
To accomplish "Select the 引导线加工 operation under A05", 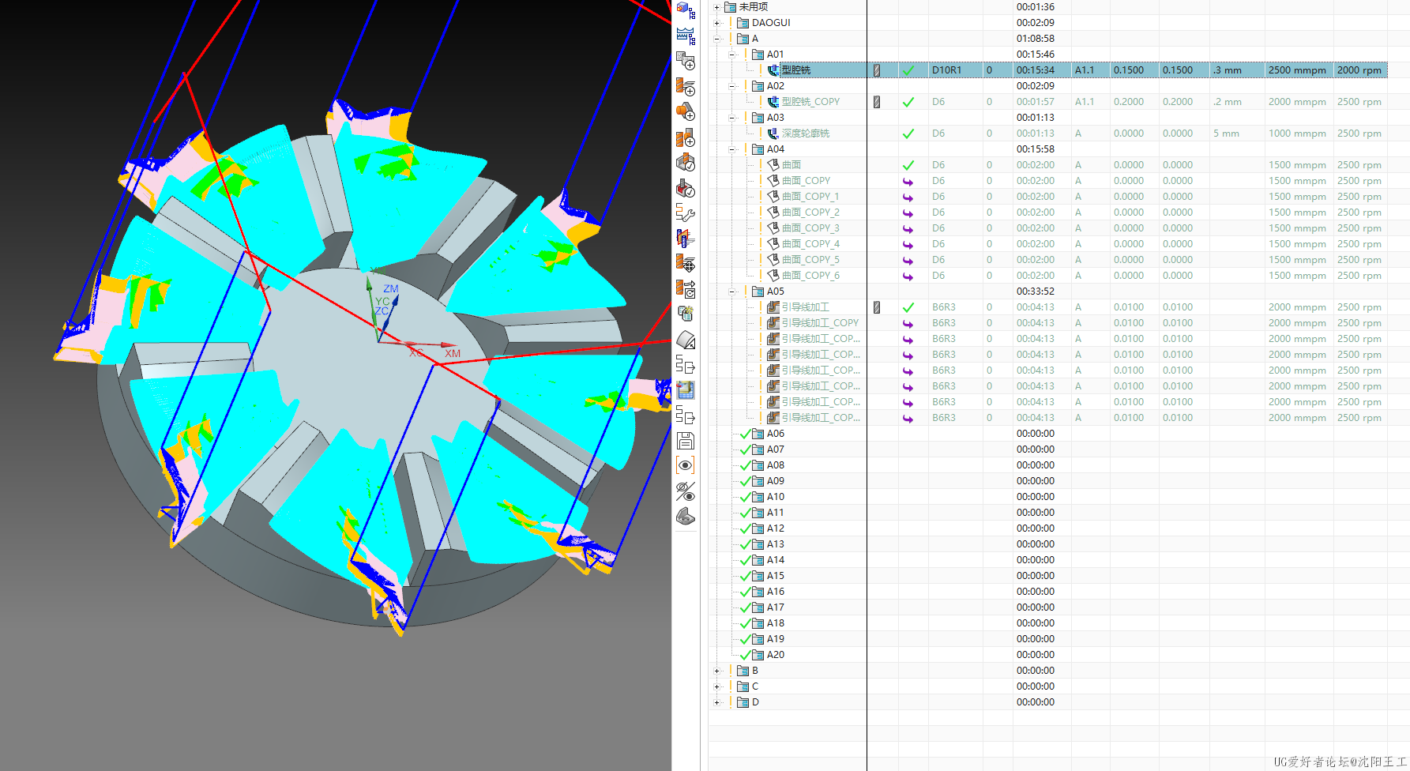I will pyautogui.click(x=806, y=307).
